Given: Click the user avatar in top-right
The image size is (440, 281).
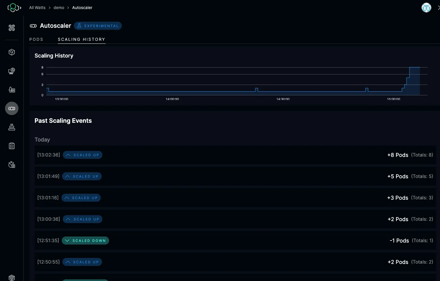Looking at the screenshot, I should point(426,7).
